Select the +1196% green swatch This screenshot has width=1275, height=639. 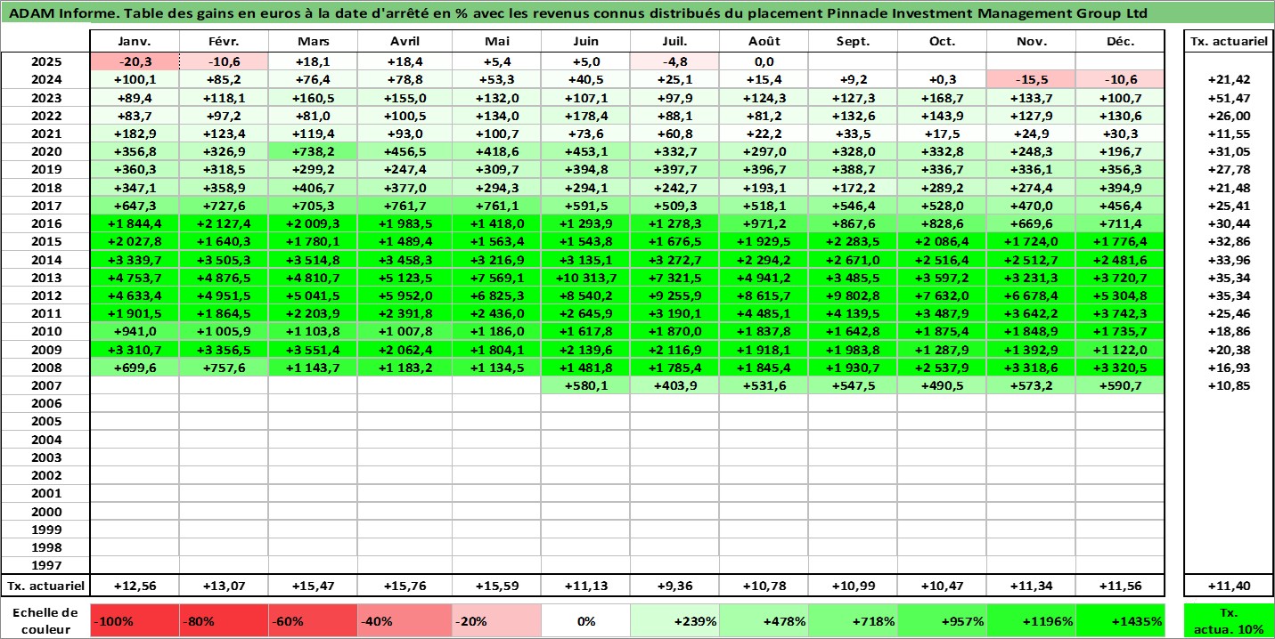(1032, 621)
